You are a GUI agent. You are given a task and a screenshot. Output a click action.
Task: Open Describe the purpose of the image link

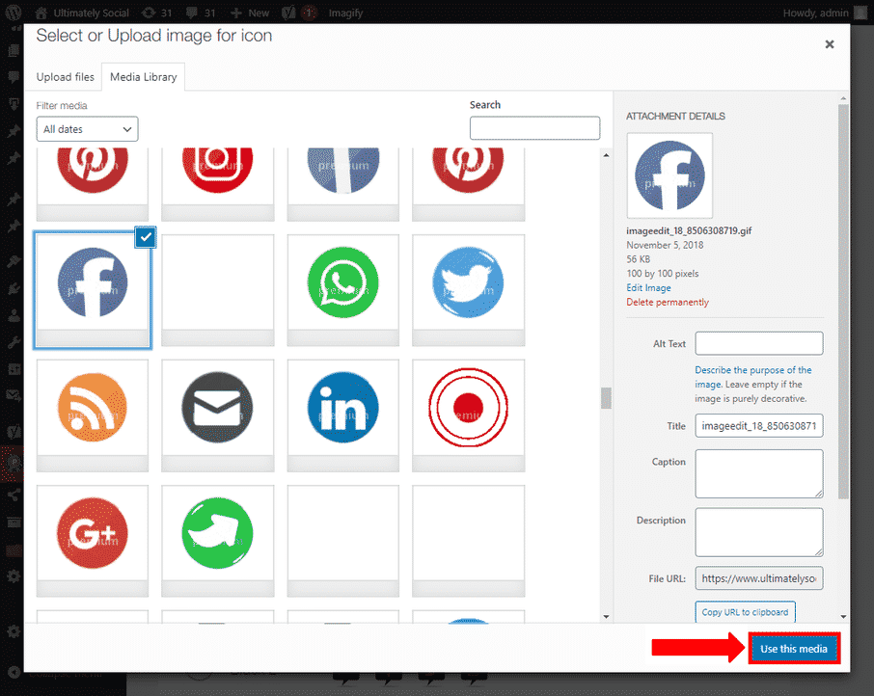[x=752, y=377]
